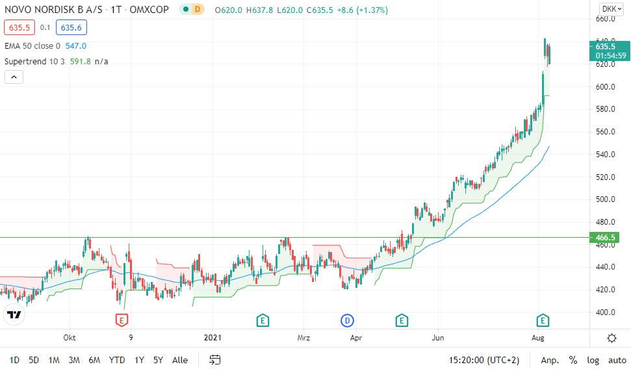Select the 5Y time range
Viewport: 631px width, 369px height.
[158, 360]
